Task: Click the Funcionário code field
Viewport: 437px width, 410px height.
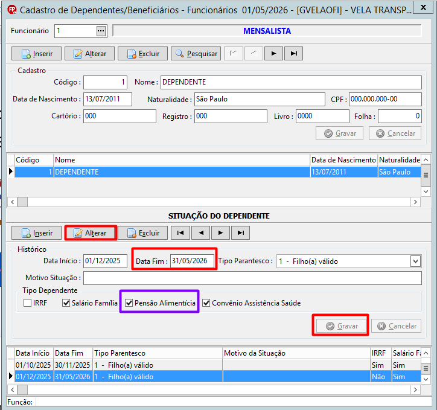Action: coord(75,31)
